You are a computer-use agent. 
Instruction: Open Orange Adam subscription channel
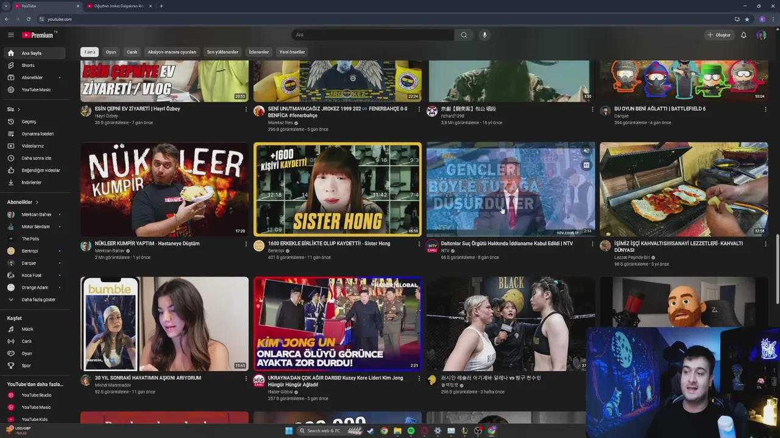pos(35,288)
